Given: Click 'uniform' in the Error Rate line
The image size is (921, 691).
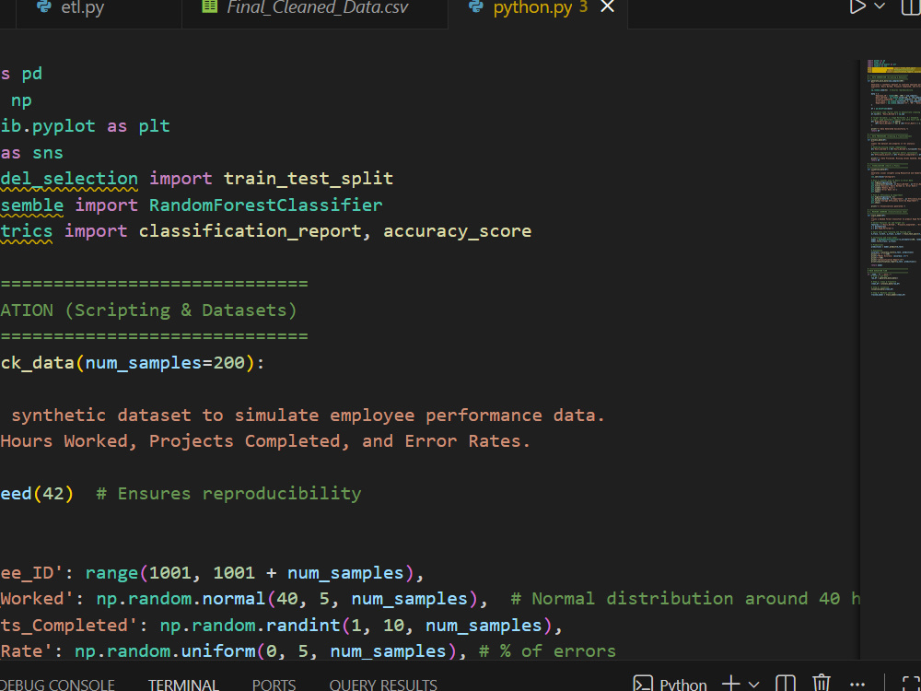Looking at the screenshot, I should click(218, 651).
